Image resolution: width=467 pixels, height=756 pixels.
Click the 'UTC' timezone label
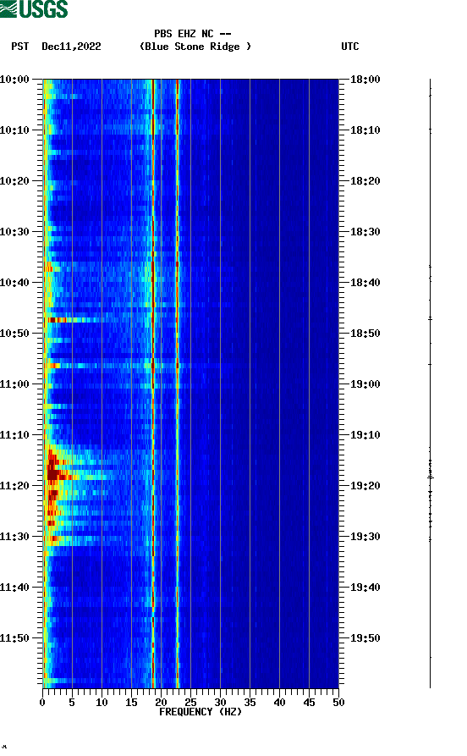pyautogui.click(x=350, y=47)
